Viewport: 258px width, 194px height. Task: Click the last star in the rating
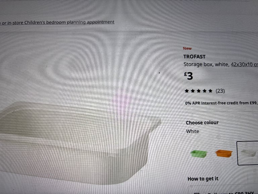pyautogui.click(x=210, y=91)
